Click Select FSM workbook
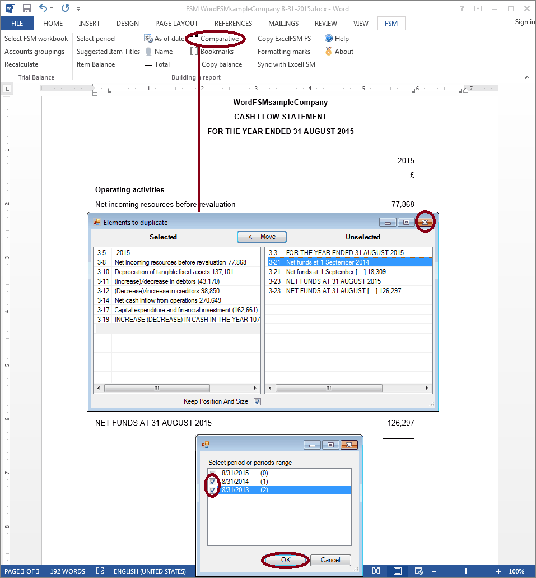The image size is (536, 578). pyautogui.click(x=36, y=38)
